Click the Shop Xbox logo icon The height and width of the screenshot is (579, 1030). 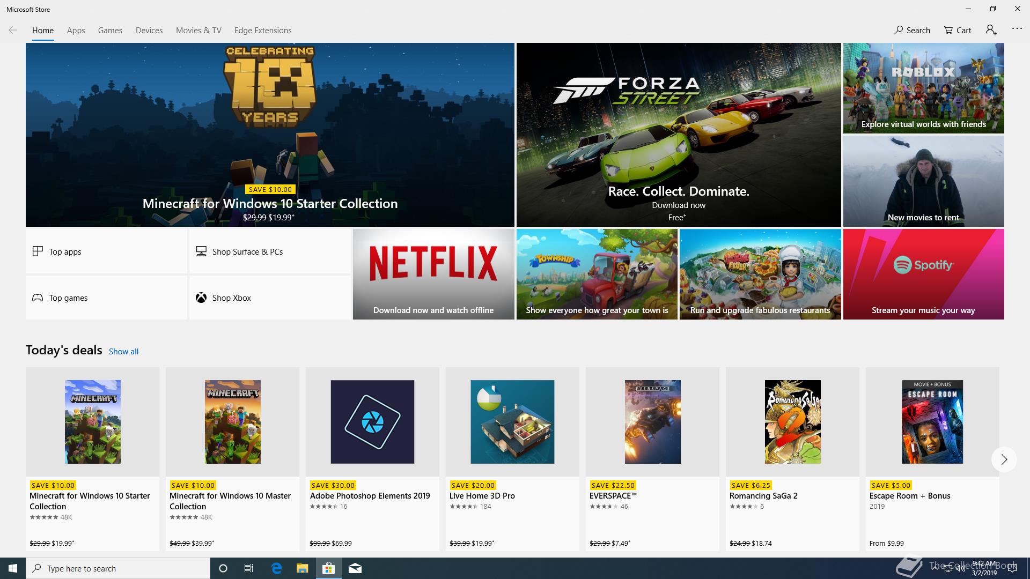pyautogui.click(x=201, y=298)
